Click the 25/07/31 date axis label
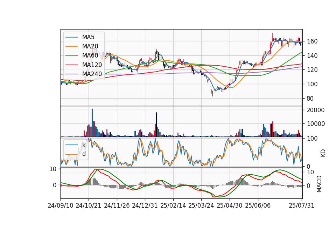Viewport: 336px width, 242px height. click(301, 206)
